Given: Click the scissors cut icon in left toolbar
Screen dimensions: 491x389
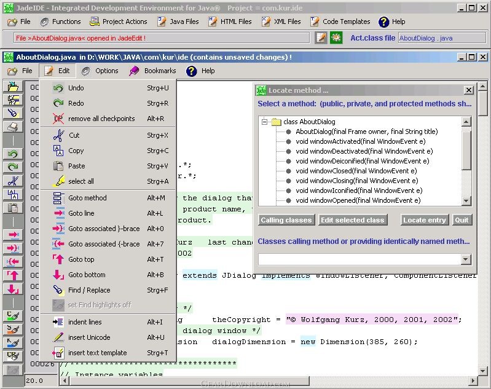Looking at the screenshot, I should click(x=13, y=181).
